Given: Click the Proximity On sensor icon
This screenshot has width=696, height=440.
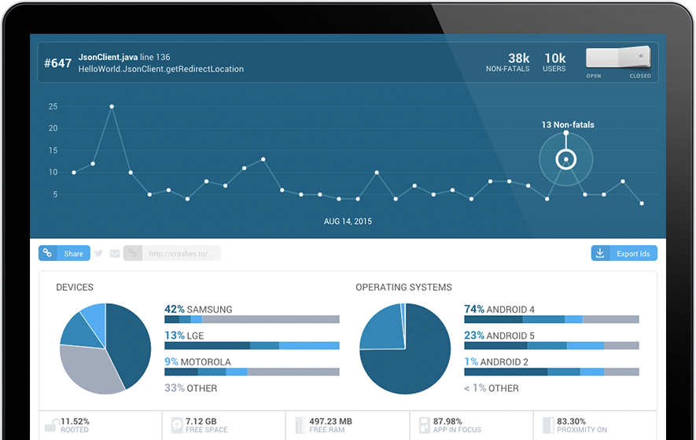Looking at the screenshot, I should click(x=549, y=425).
